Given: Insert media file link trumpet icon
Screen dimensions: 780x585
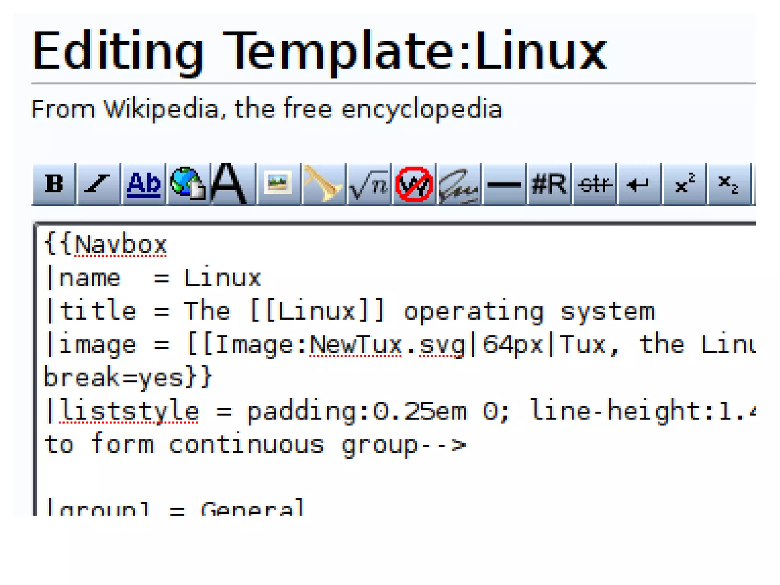Looking at the screenshot, I should (x=323, y=184).
